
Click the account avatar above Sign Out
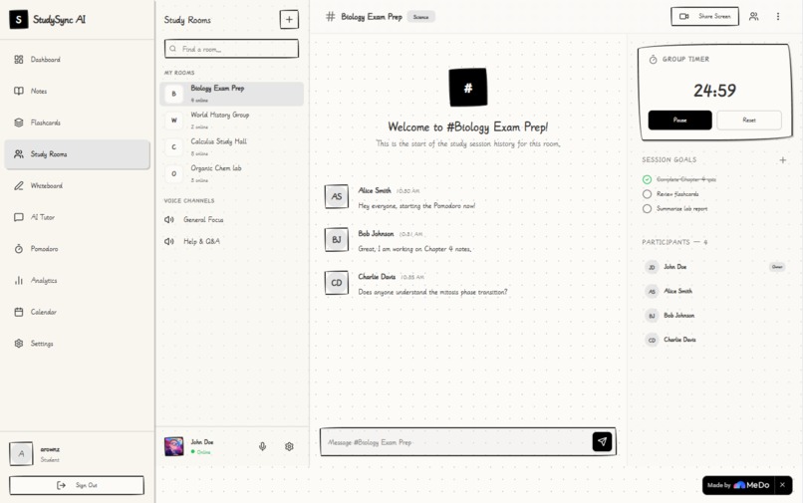coord(21,454)
